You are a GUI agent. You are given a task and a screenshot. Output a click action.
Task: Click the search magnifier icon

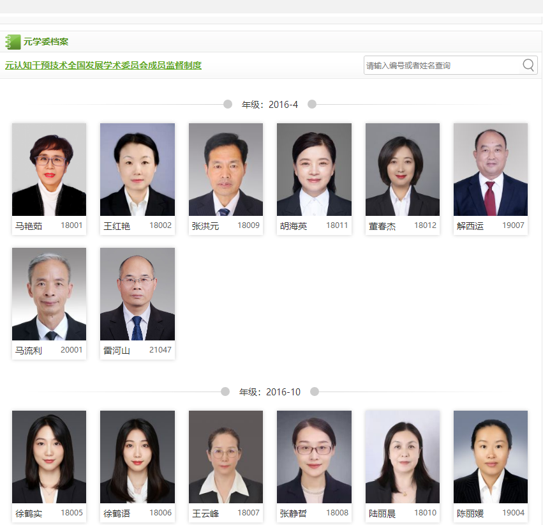pyautogui.click(x=528, y=65)
